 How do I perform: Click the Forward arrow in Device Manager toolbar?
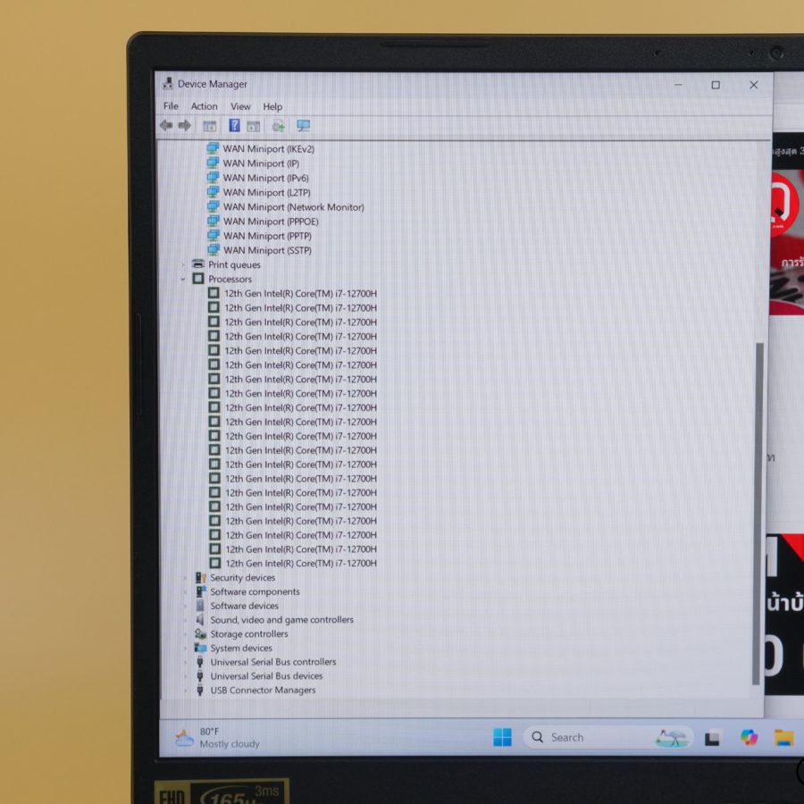[185, 126]
